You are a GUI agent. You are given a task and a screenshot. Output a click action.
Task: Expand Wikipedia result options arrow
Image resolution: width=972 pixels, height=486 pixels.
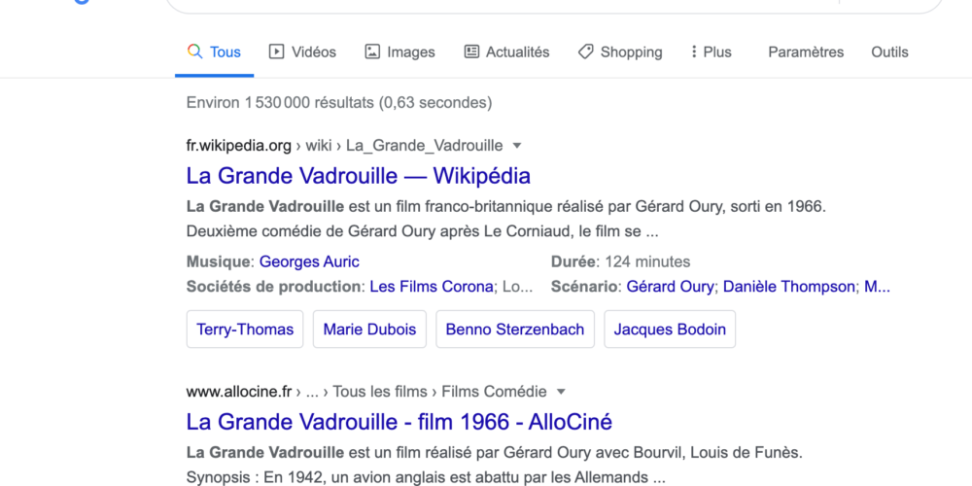[517, 146]
